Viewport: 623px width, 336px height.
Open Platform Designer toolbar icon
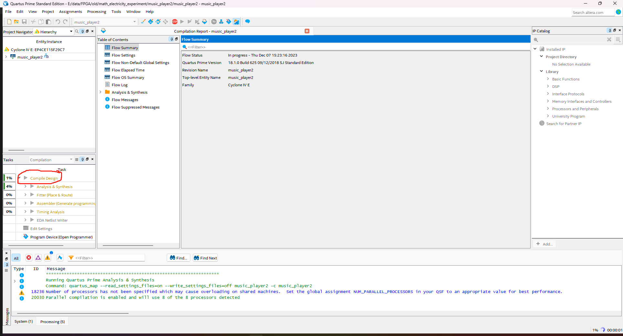[x=237, y=22]
